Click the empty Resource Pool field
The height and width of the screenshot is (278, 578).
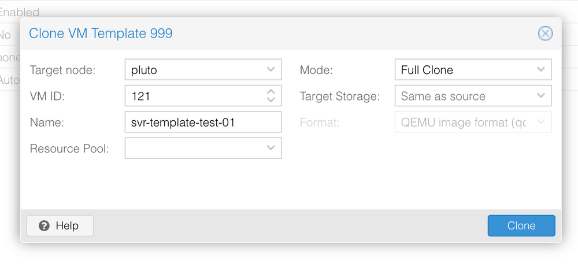tap(194, 148)
